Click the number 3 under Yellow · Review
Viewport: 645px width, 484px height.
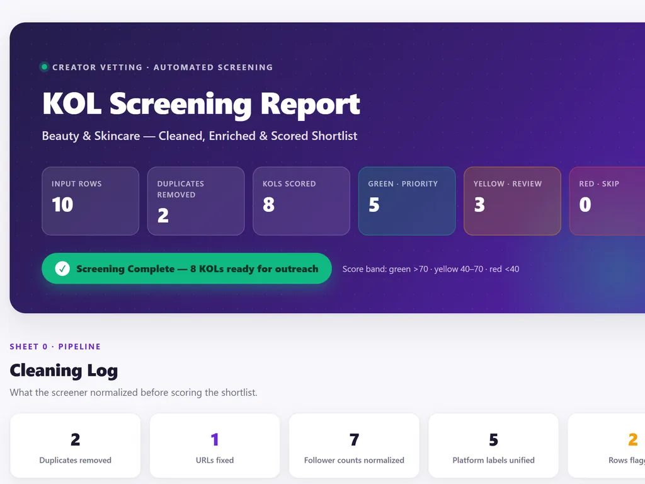coord(479,205)
